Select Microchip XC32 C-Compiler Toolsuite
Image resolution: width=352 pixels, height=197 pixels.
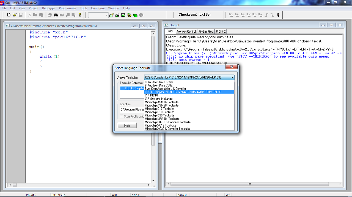coord(189,129)
